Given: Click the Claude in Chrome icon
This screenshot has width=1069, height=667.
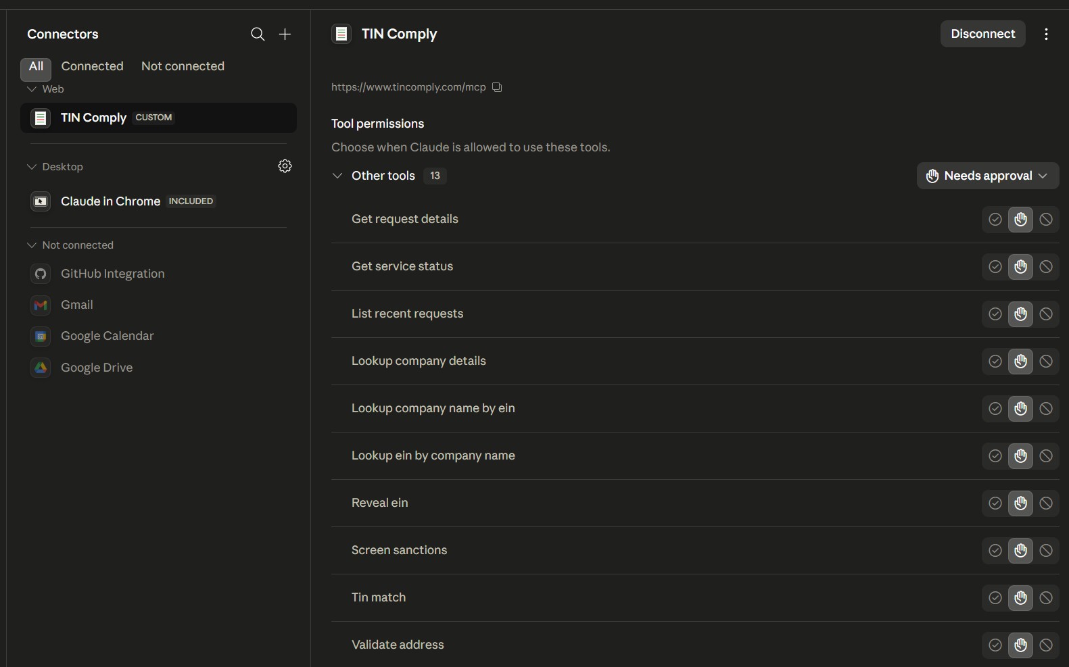Looking at the screenshot, I should [41, 201].
